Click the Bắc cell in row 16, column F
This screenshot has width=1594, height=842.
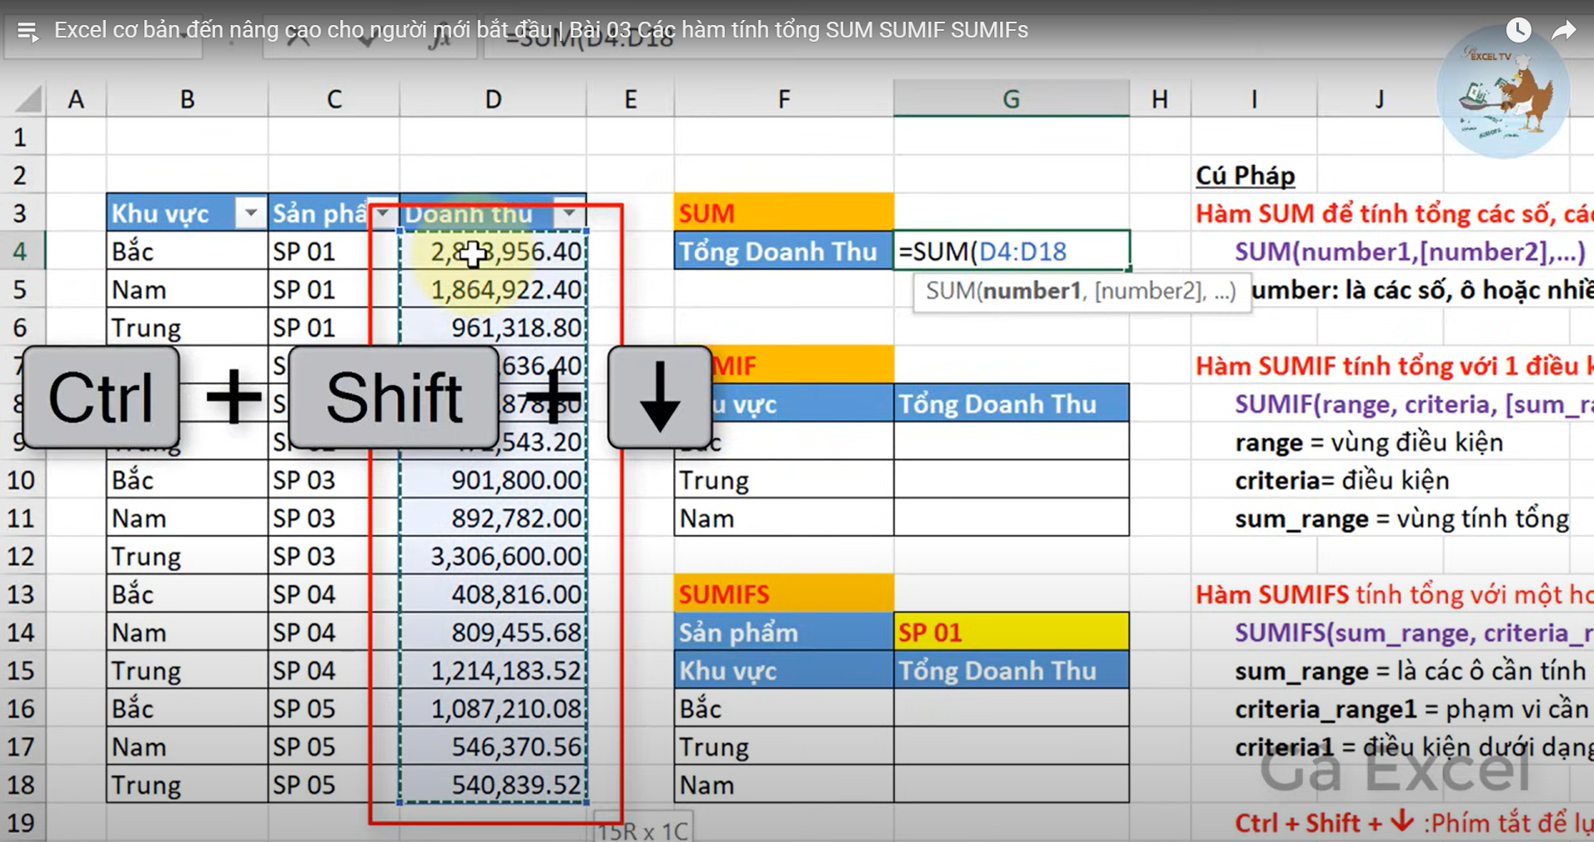[783, 709]
